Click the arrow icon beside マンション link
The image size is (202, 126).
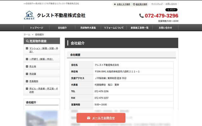click(27, 48)
